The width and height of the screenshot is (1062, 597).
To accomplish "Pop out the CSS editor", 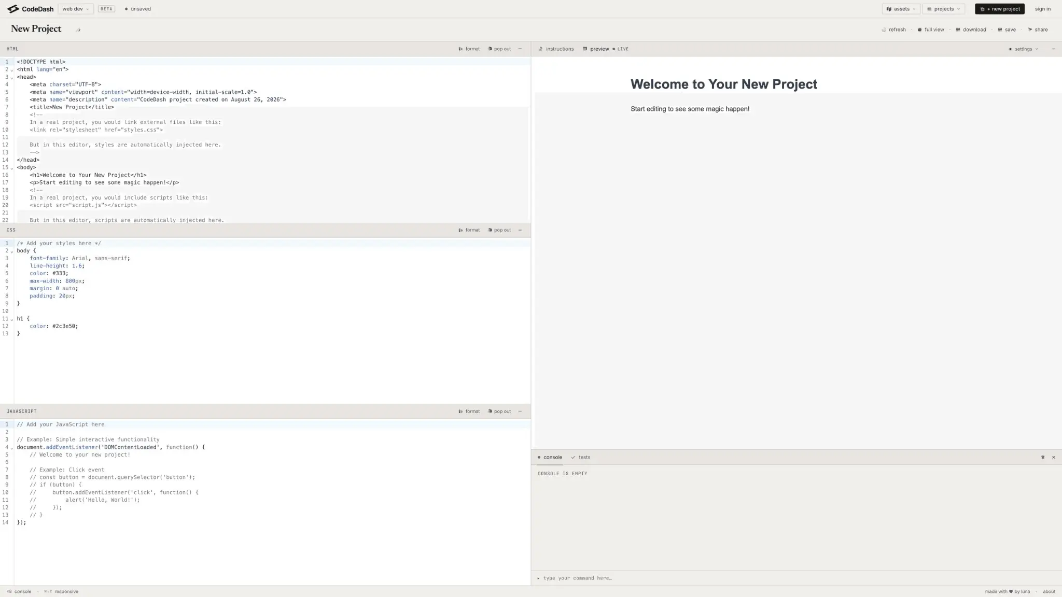I will click(499, 230).
